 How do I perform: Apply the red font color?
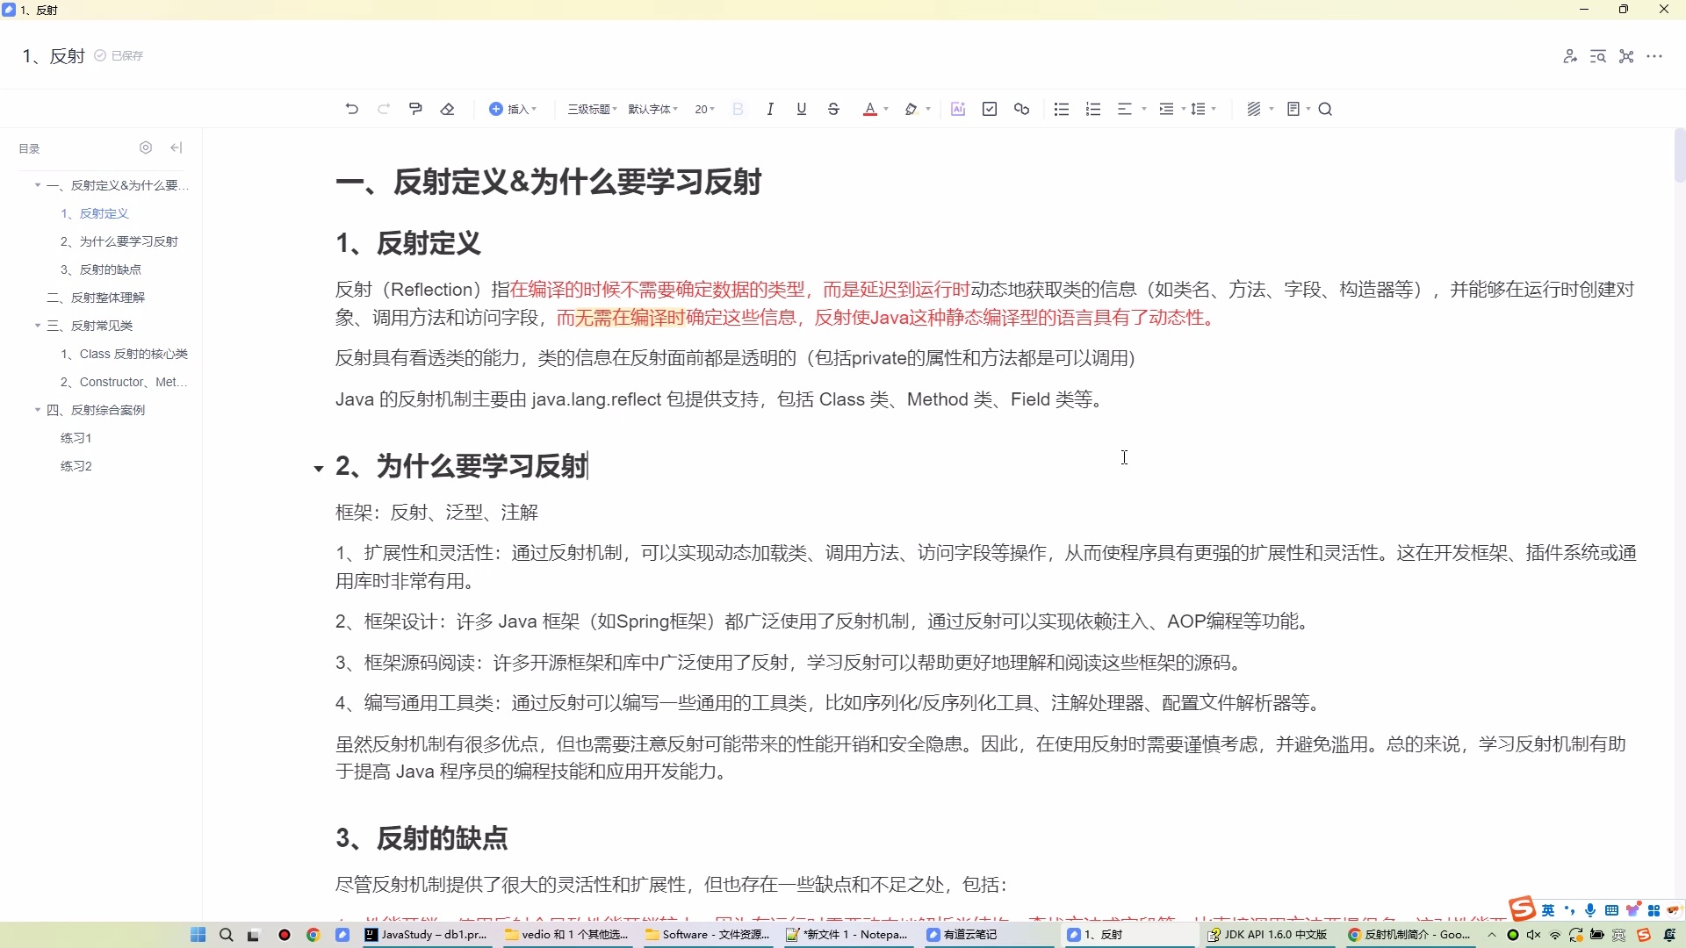pyautogui.click(x=870, y=109)
